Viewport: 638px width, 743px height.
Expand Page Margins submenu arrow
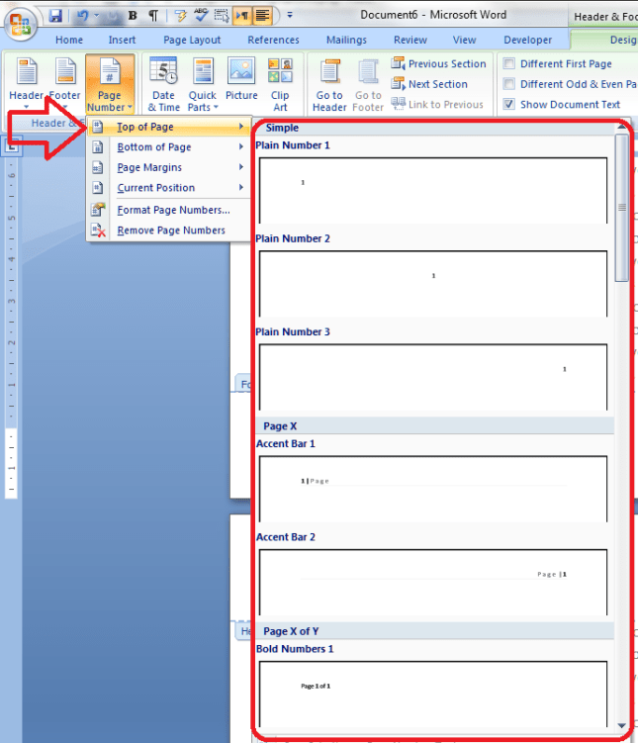(x=241, y=167)
